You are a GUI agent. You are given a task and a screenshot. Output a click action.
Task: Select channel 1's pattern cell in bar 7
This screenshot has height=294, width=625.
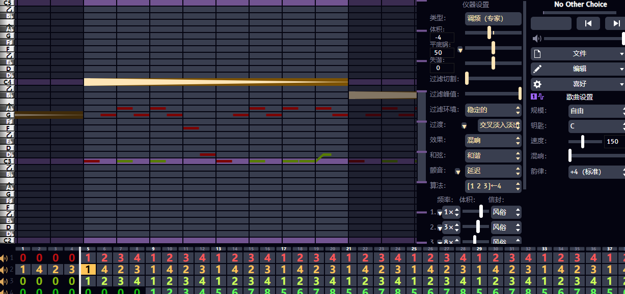[x=121, y=258]
